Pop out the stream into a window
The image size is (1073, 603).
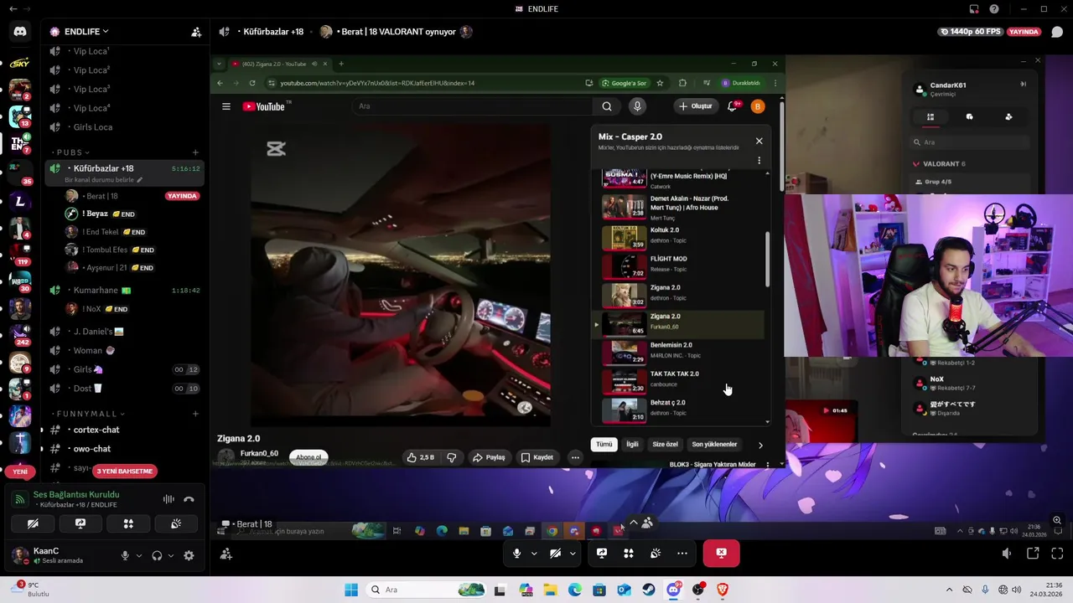click(x=1033, y=553)
